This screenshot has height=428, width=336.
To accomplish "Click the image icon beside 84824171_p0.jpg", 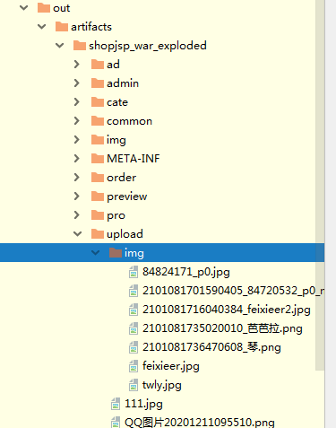I will (134, 272).
